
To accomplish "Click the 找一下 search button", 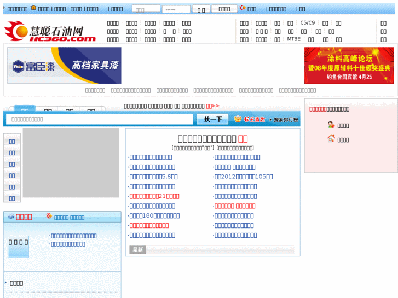I will 213,119.
